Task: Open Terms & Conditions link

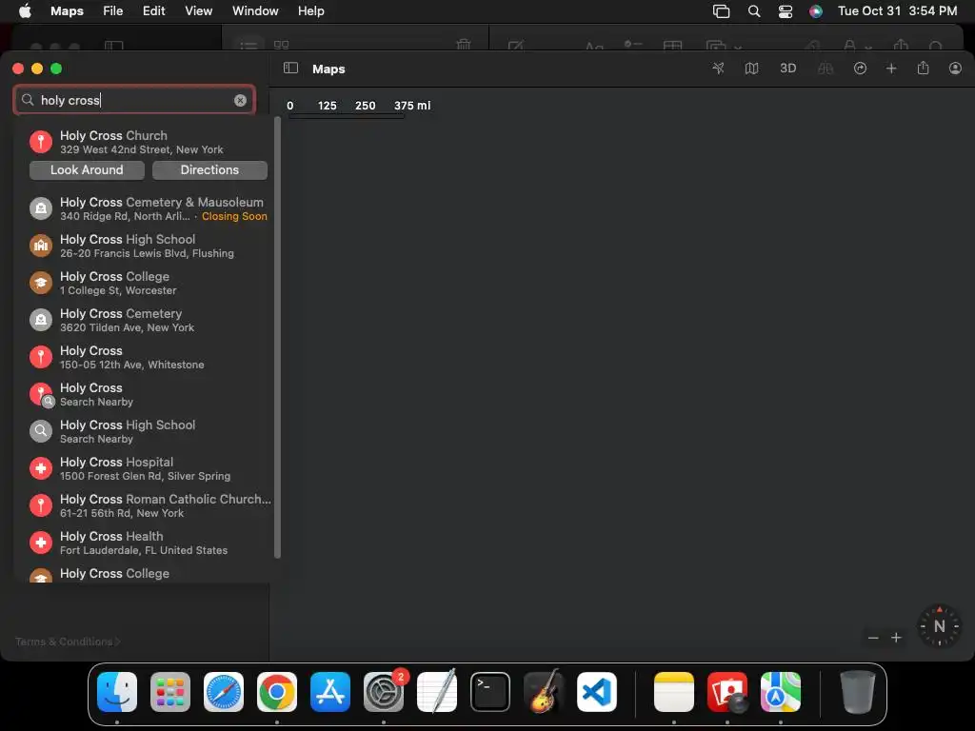Action: pyautogui.click(x=68, y=642)
